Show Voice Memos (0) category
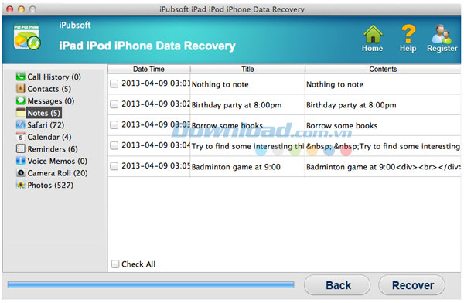The height and width of the screenshot is (303, 464). [x=57, y=161]
